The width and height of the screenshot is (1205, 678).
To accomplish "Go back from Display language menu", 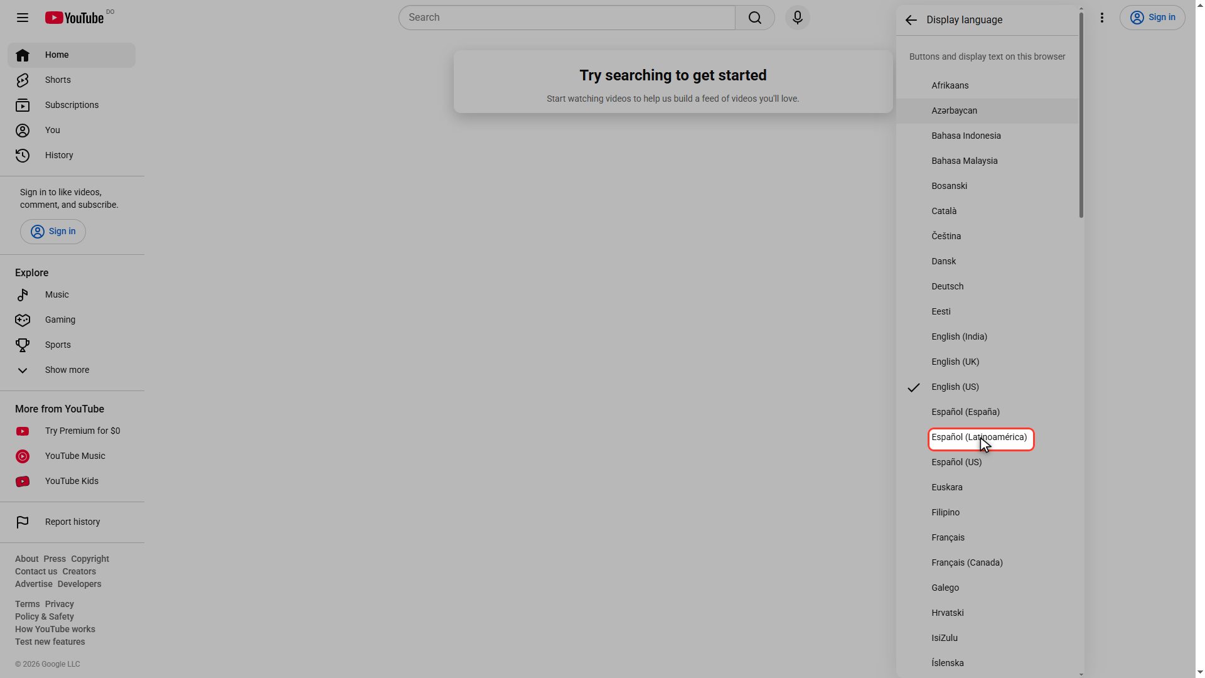I will pyautogui.click(x=911, y=20).
